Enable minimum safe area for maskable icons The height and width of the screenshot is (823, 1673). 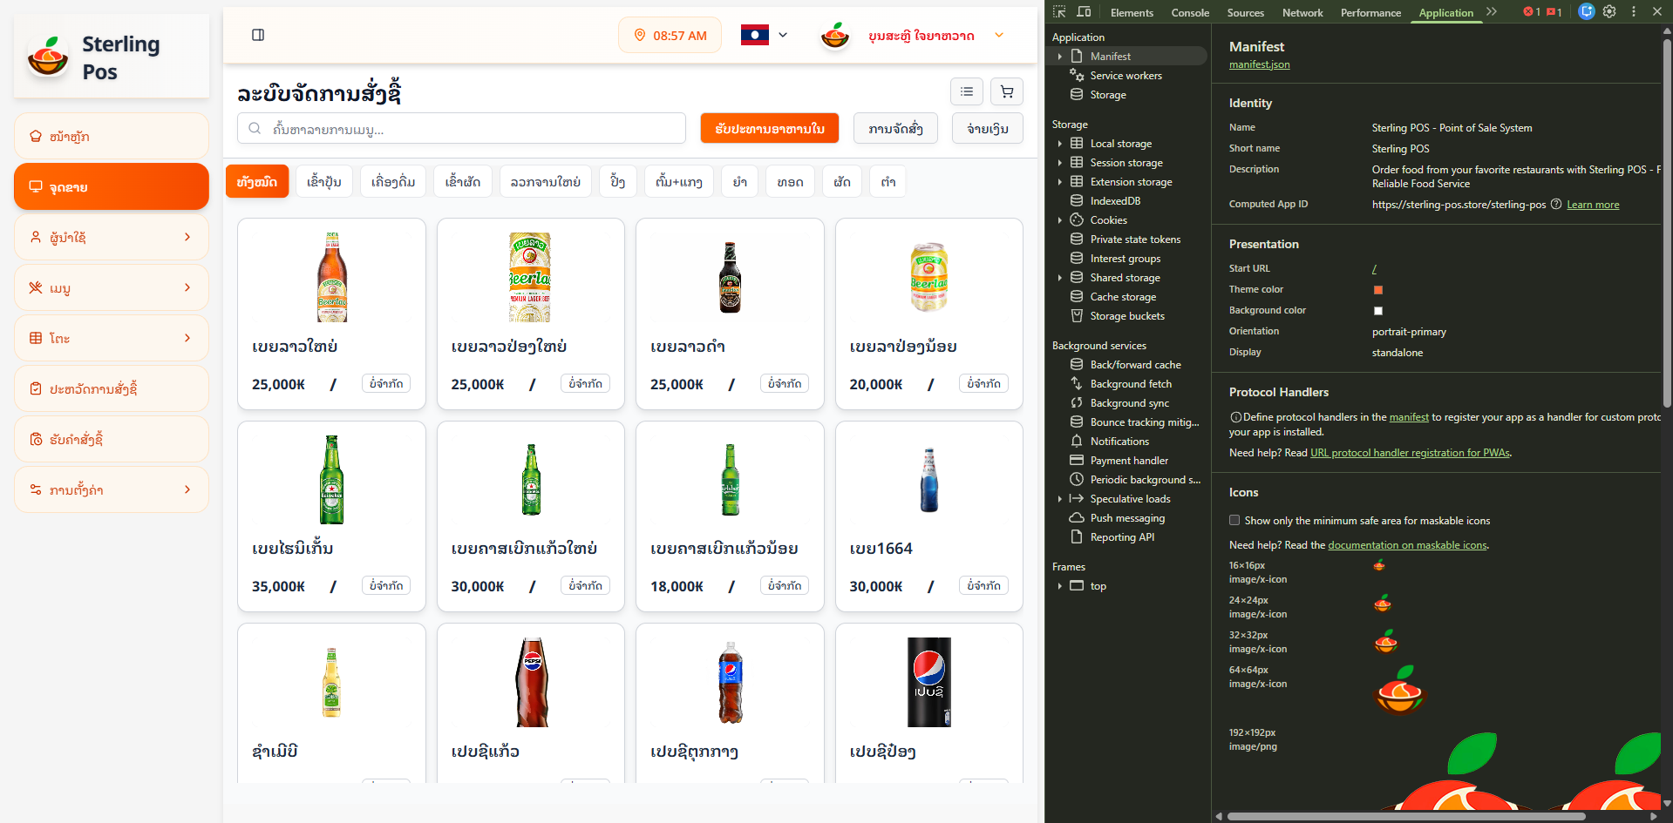pyautogui.click(x=1234, y=521)
